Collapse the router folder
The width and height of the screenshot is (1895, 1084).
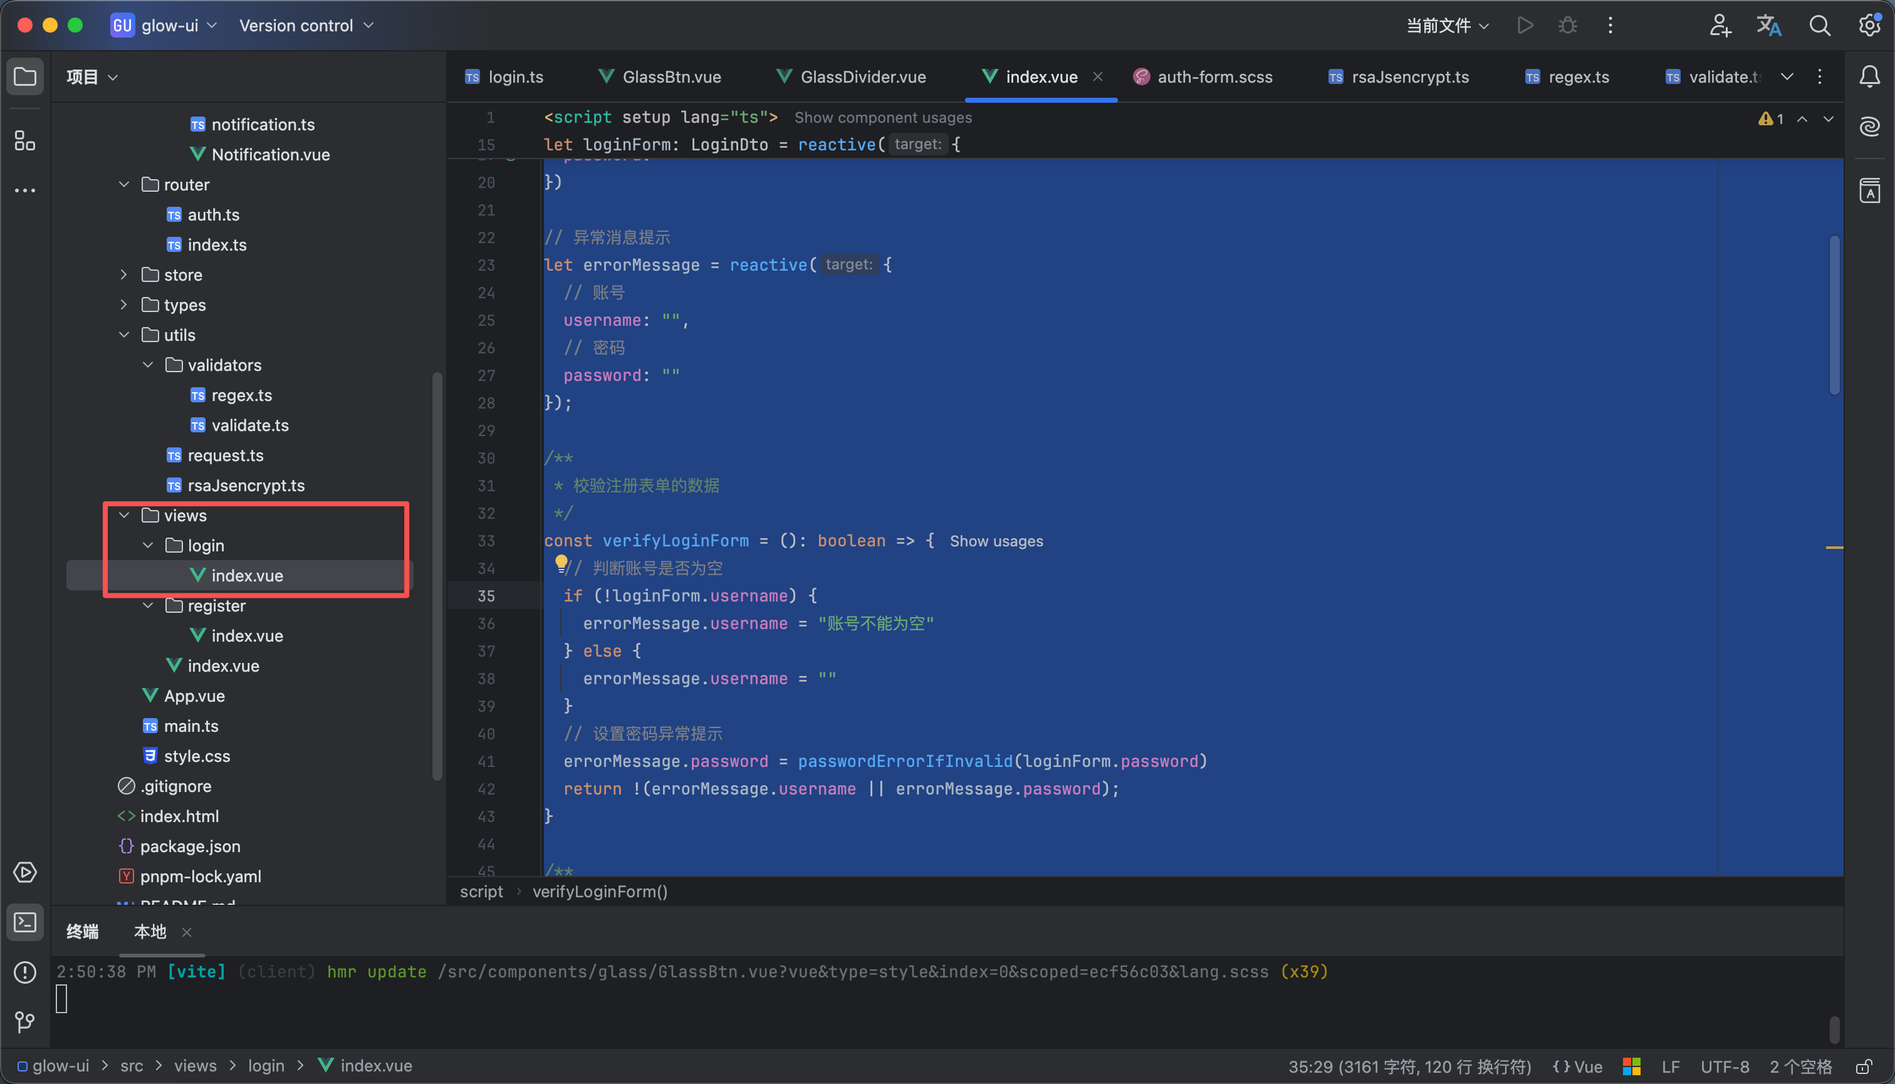123,185
